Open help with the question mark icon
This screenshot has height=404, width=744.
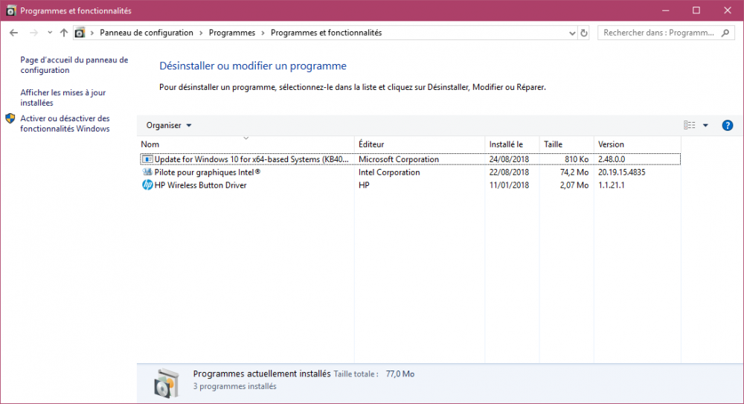tap(728, 125)
